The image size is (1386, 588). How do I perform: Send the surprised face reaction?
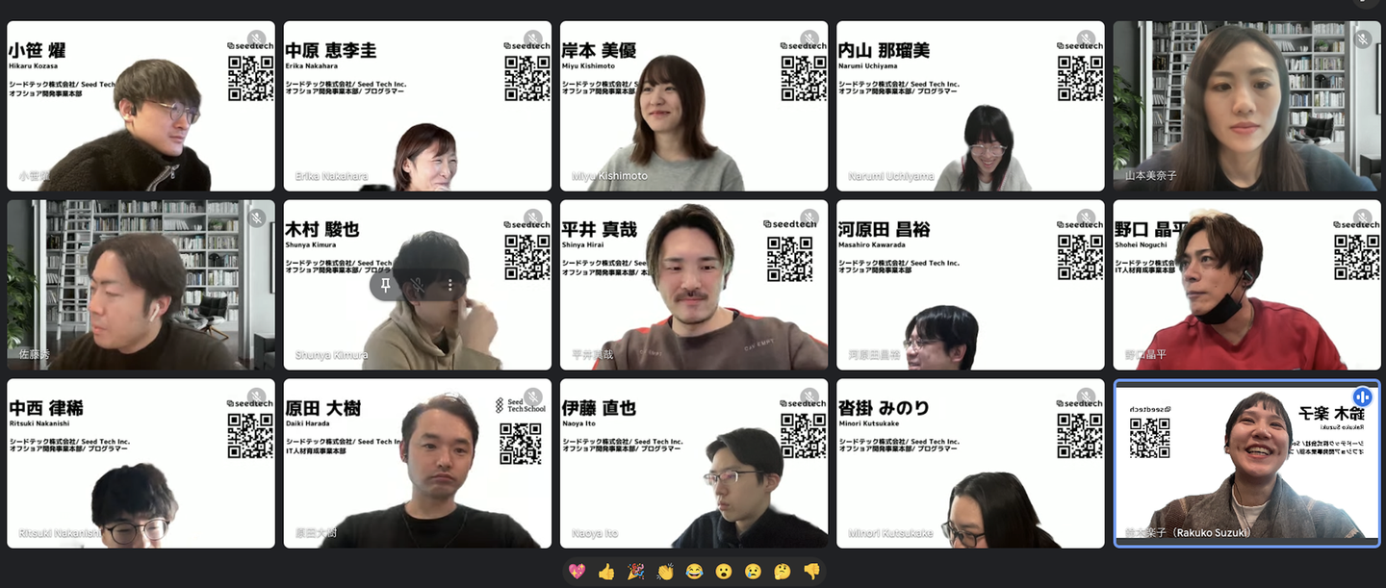(724, 572)
